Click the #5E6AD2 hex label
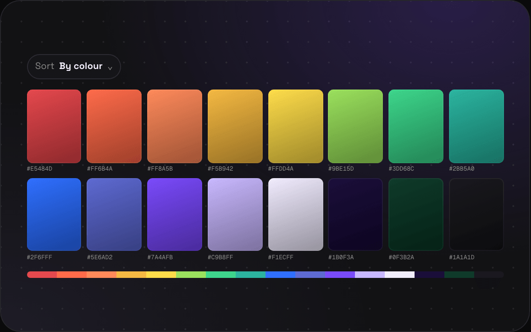531x332 pixels. tap(100, 257)
